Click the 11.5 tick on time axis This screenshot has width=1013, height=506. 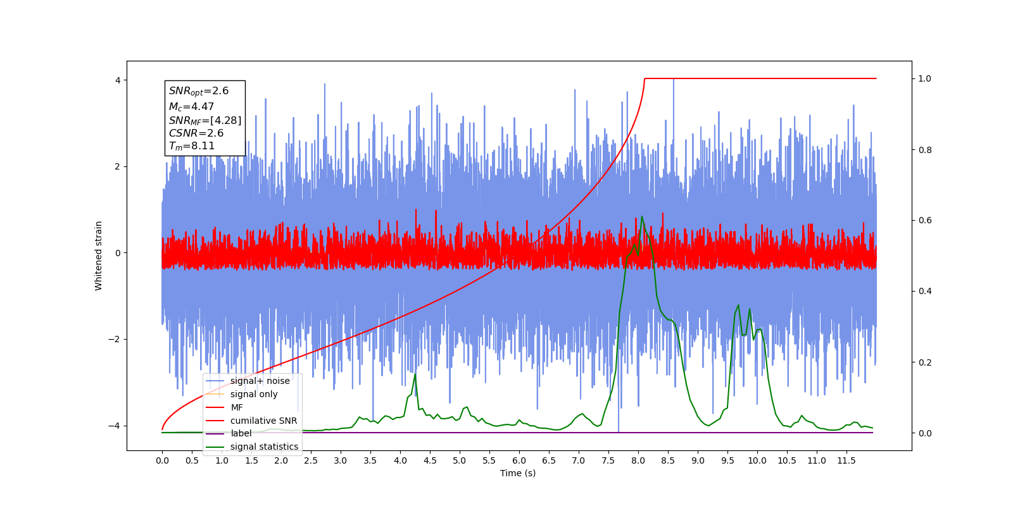coord(846,460)
